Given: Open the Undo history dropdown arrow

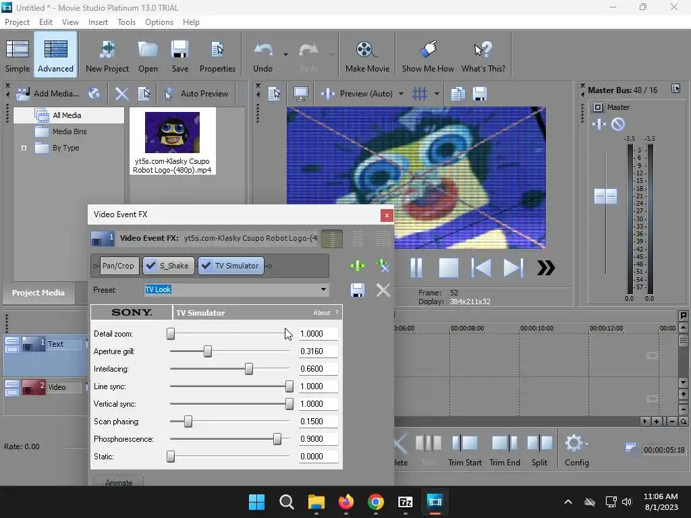Looking at the screenshot, I should point(285,55).
